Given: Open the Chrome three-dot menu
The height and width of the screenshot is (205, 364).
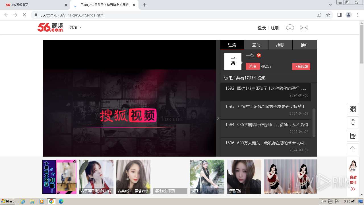Looking at the screenshot, I should pos(358,15).
